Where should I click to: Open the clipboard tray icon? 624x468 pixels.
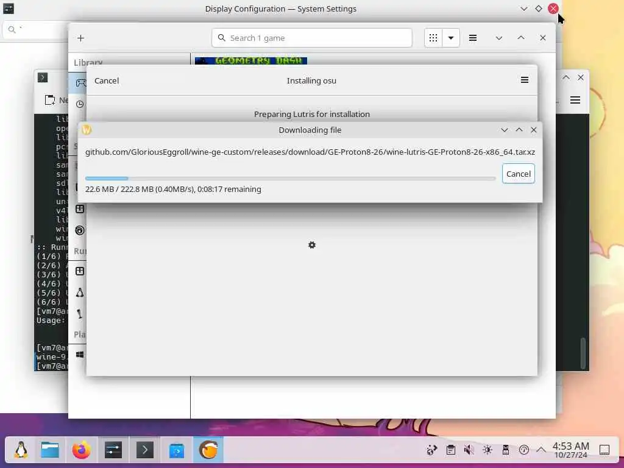pyautogui.click(x=451, y=450)
